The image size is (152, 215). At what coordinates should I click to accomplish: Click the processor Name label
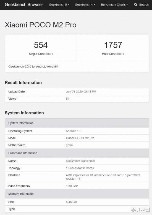click(12, 161)
